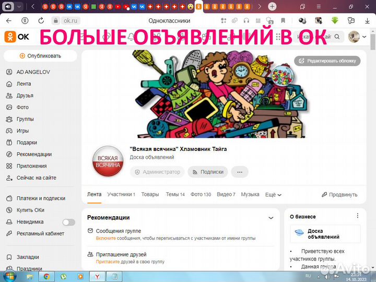The image size is (376, 282).
Task: Open AD ANGELOV profile link
Action: click(33, 72)
